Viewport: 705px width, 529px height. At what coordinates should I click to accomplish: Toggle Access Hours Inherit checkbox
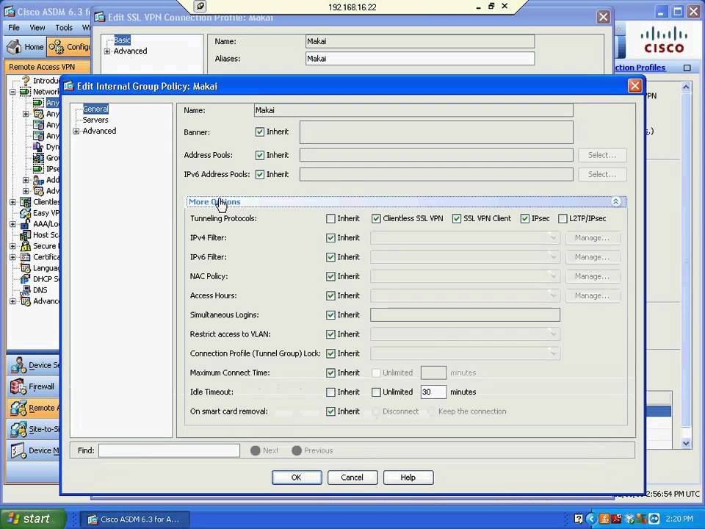point(330,296)
